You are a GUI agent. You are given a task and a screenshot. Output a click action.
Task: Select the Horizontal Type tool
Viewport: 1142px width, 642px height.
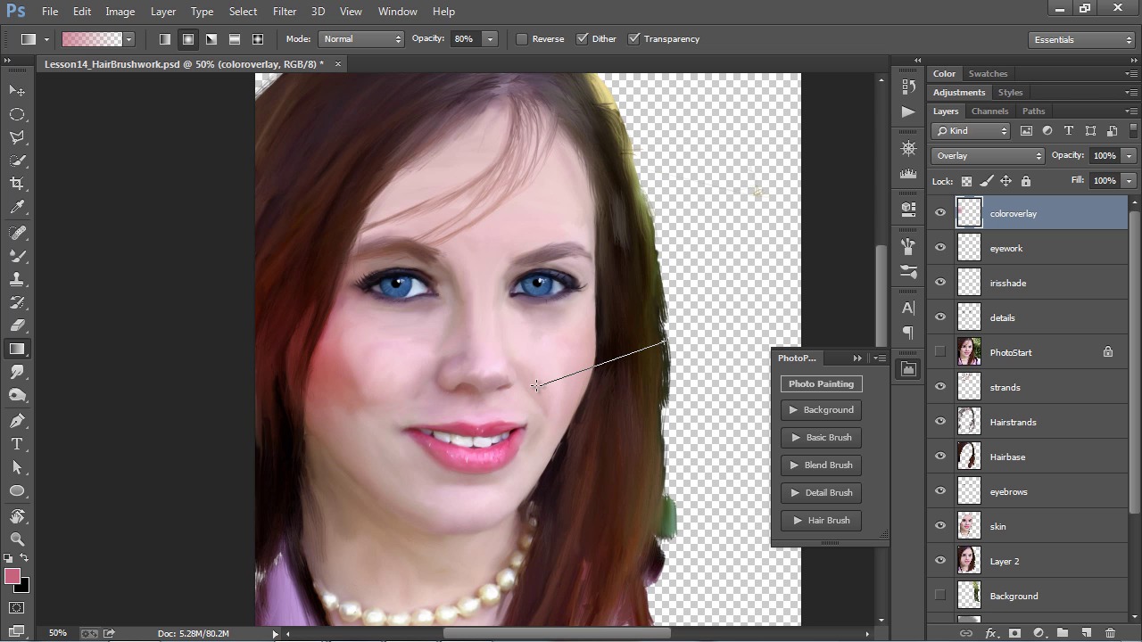17,444
